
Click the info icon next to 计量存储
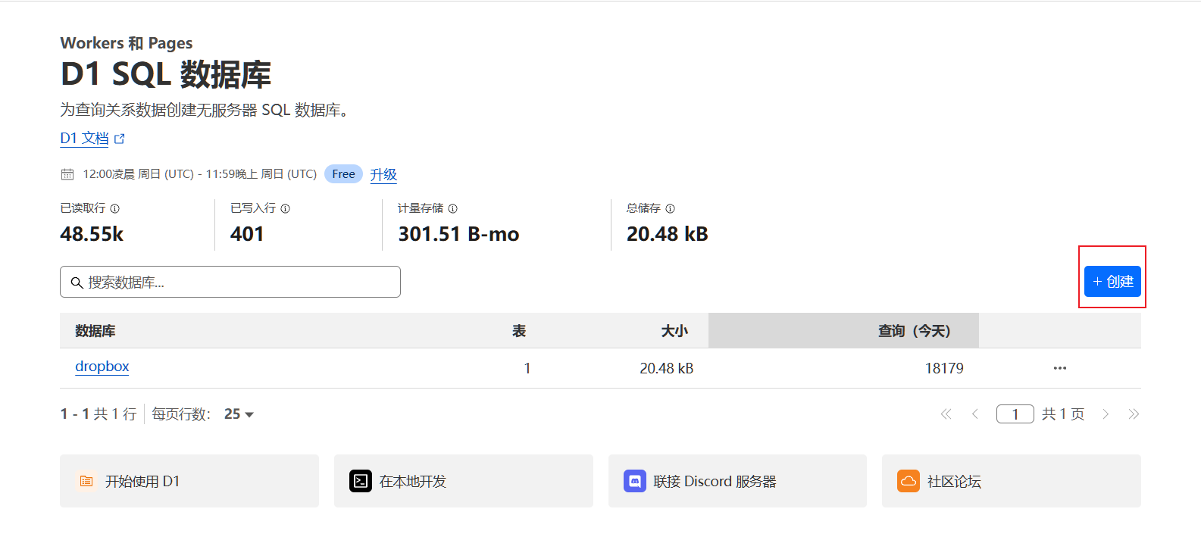pos(452,208)
